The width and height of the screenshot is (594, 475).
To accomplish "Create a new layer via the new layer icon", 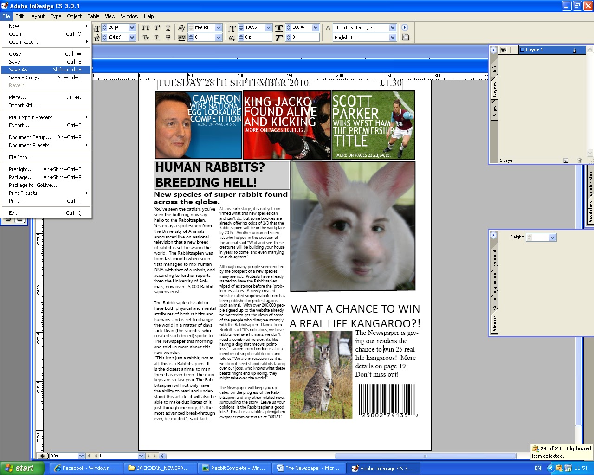I will [x=566, y=160].
